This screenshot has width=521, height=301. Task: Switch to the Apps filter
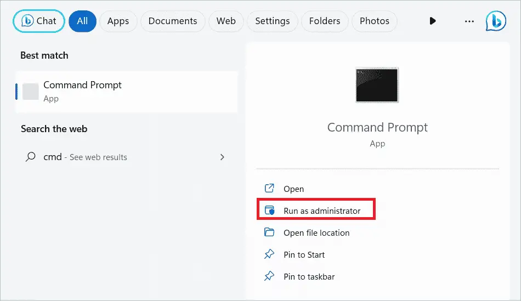(x=118, y=21)
